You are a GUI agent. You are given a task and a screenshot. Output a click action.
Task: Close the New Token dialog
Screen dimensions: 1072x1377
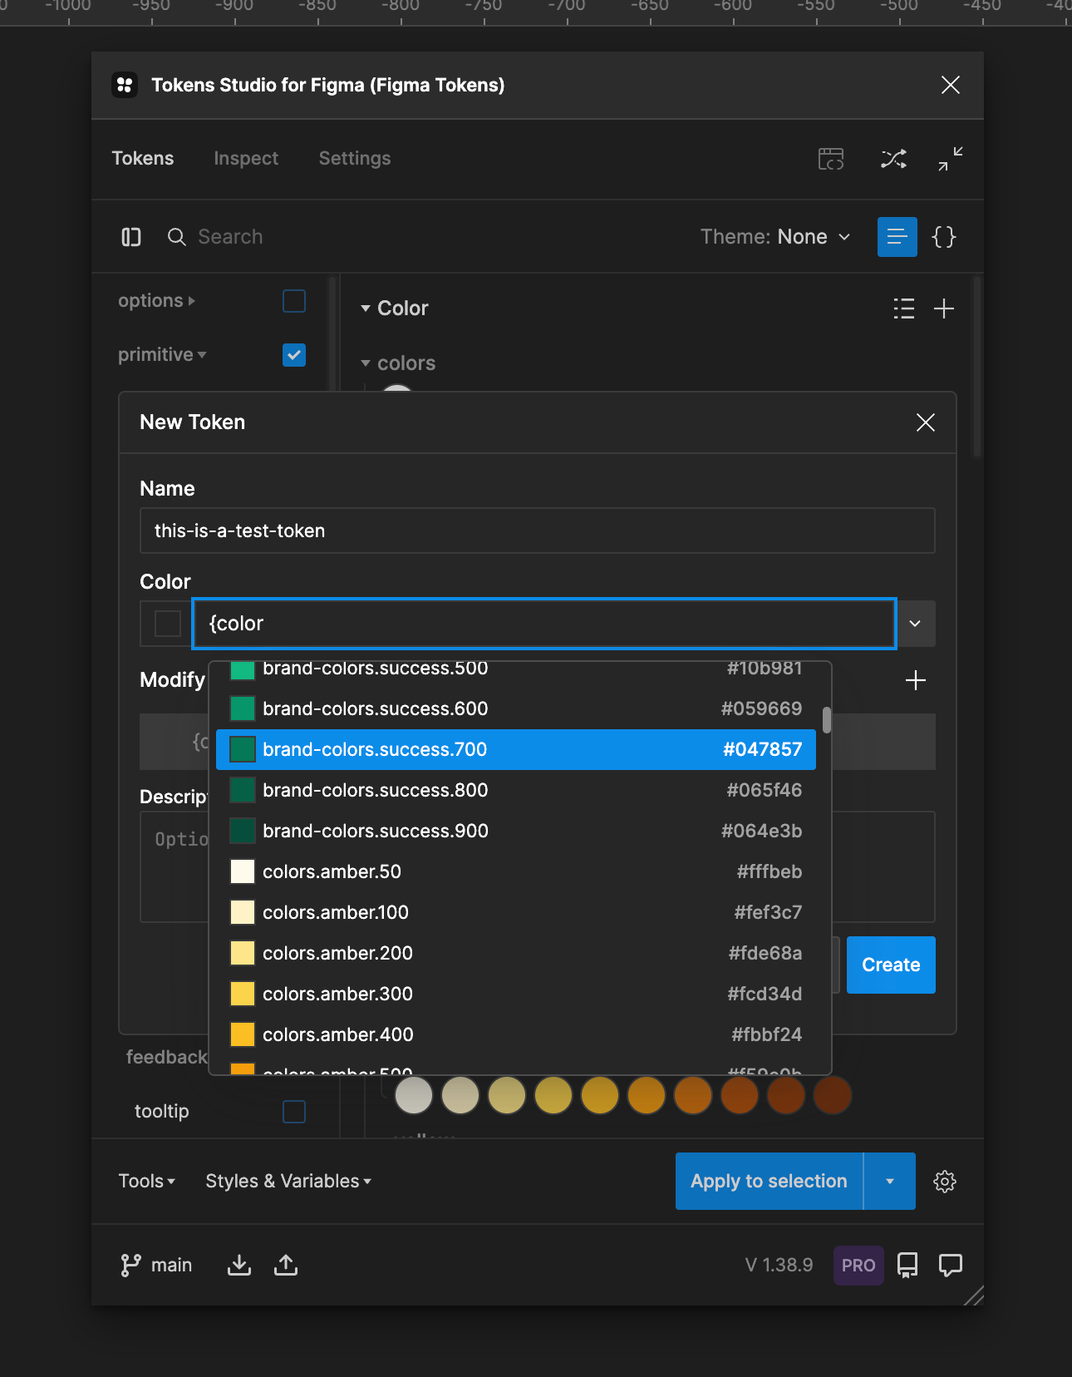926,422
